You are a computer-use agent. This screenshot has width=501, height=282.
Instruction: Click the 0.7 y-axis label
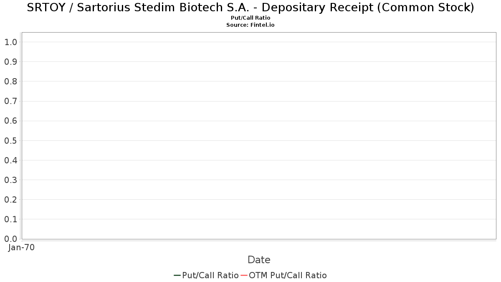click(x=10, y=101)
